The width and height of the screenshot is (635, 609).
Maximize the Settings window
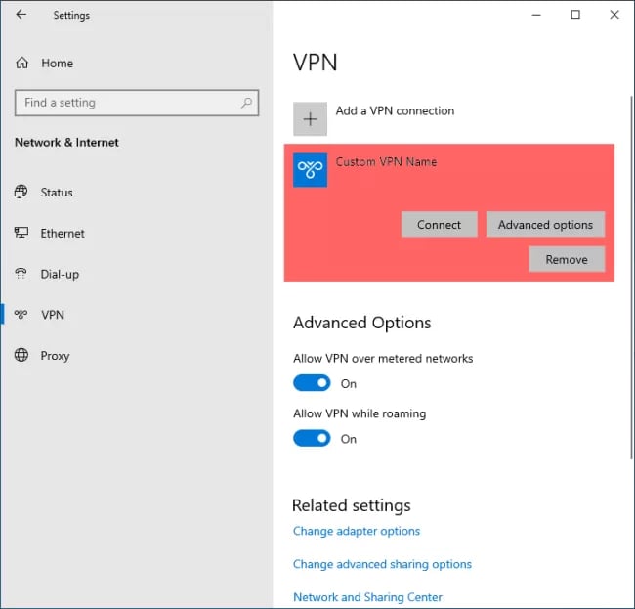coord(575,15)
